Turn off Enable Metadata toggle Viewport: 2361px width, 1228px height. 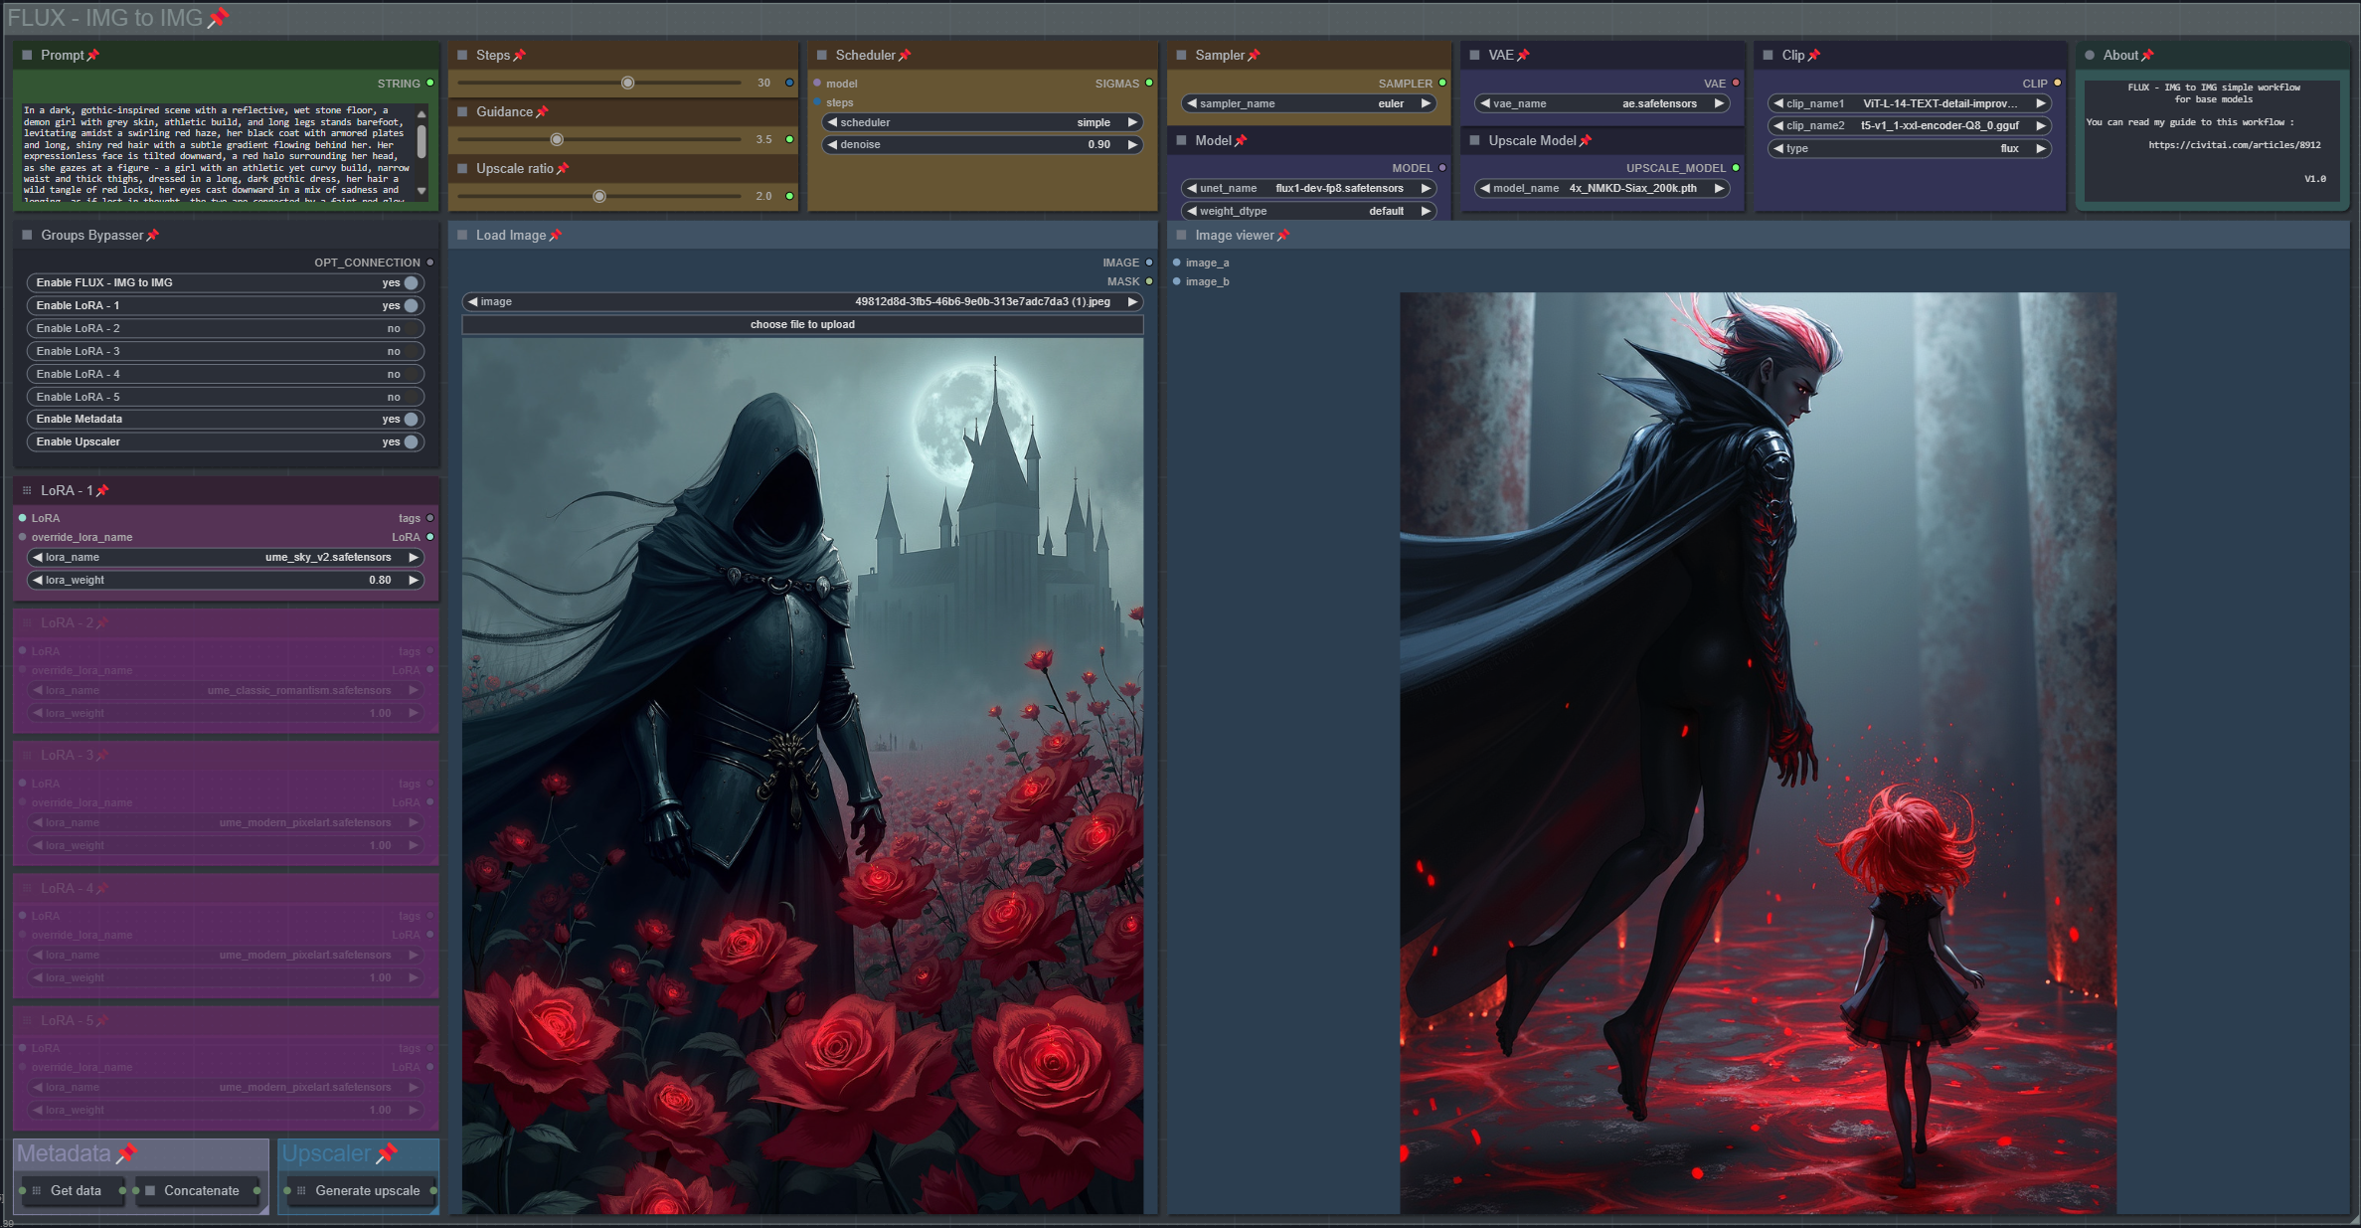pyautogui.click(x=410, y=420)
